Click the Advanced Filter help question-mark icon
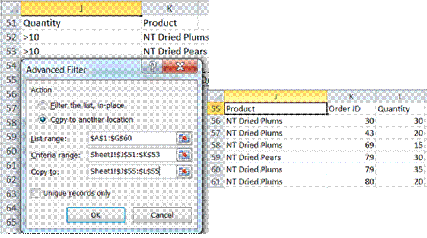Screen dimensions: 427x238 coord(153,69)
